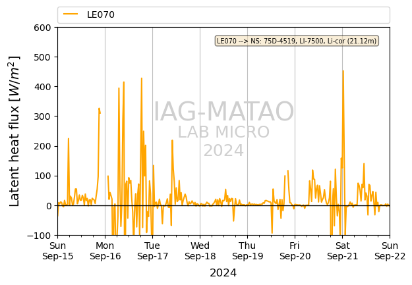The width and height of the screenshot is (412, 285).
Task: Click the 'Thu Sep-19' x-axis label
Action: click(247, 251)
